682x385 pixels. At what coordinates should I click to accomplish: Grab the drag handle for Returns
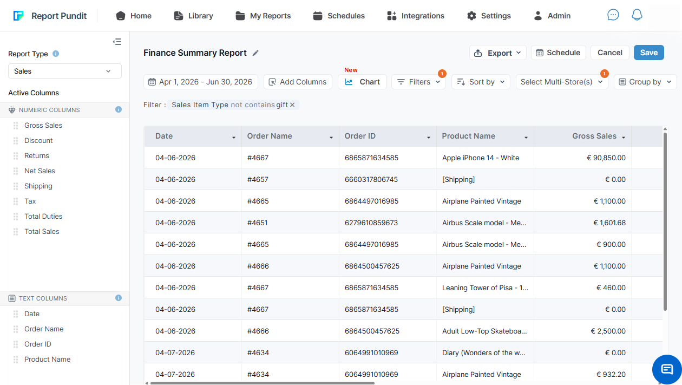(16, 155)
